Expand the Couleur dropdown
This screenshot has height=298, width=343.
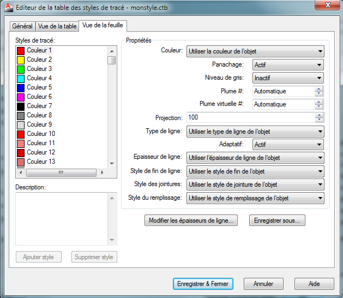click(255, 51)
